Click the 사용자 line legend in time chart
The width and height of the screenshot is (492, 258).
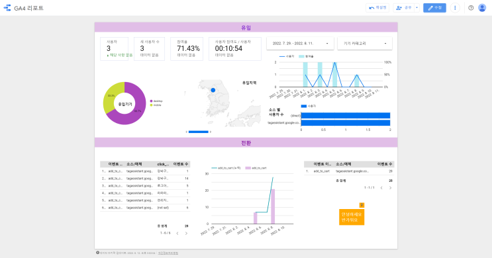tap(287, 56)
